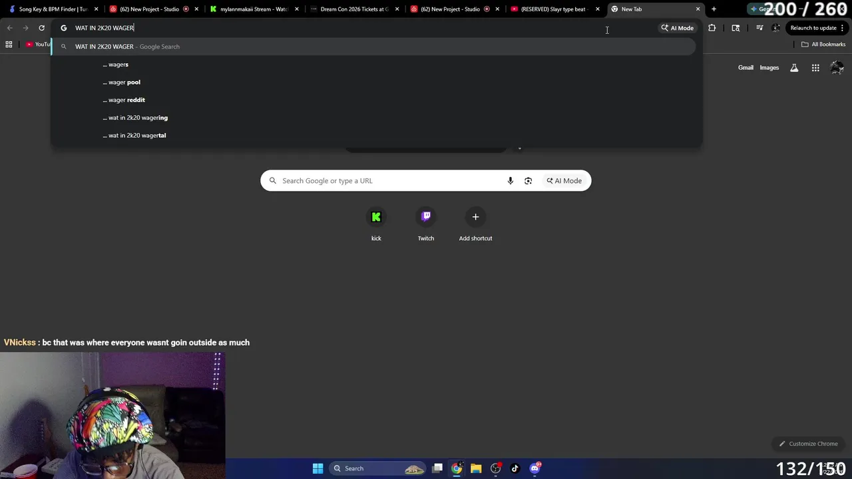Switch to the mylannmakaii Stream tab
Viewport: 852px width, 479px height.
click(254, 9)
